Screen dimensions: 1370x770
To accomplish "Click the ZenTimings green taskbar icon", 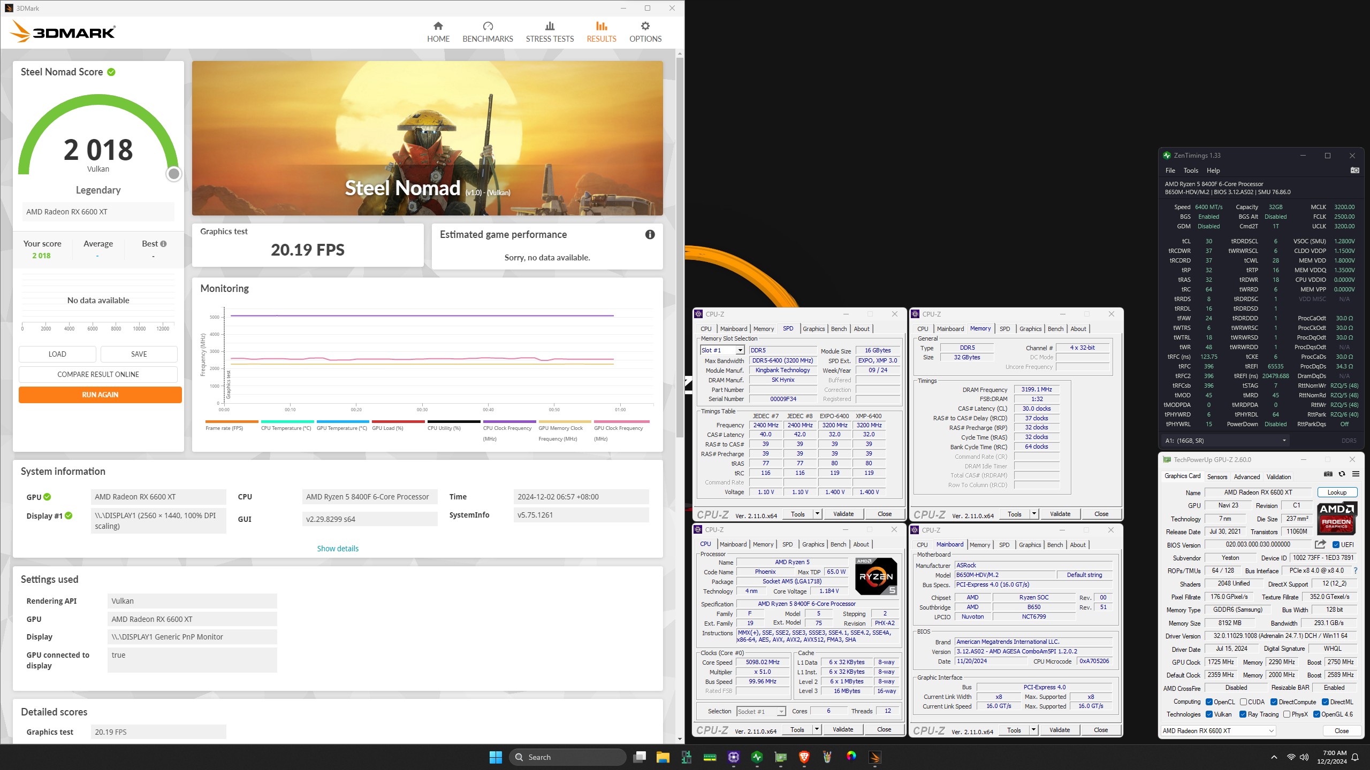I will click(757, 757).
